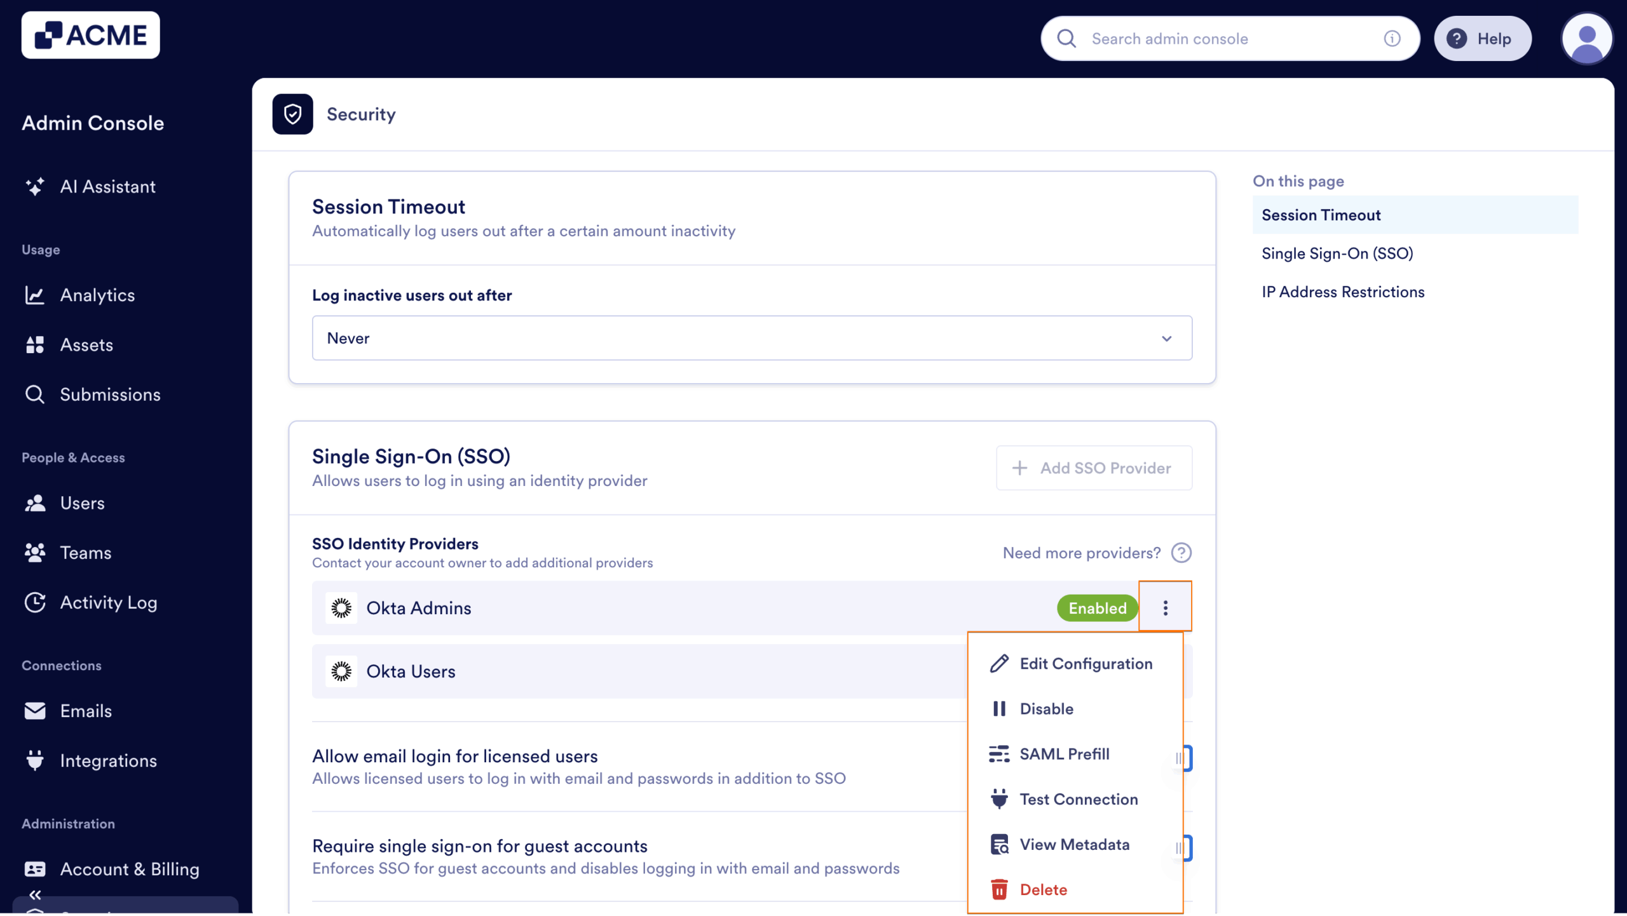Viewport: 1627px width, 916px height.
Task: Select Disable from the context menu
Action: click(x=1075, y=709)
